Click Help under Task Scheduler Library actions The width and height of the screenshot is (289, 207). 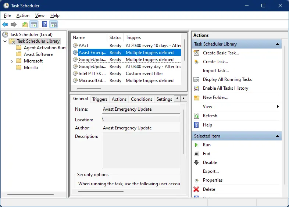point(207,125)
